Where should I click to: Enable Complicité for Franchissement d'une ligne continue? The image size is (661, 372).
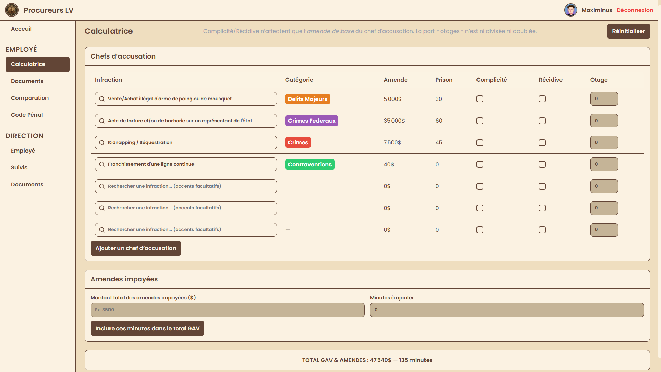coord(480,164)
